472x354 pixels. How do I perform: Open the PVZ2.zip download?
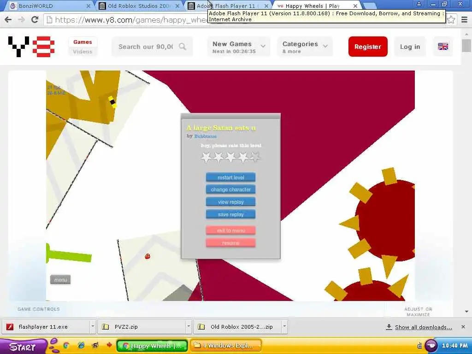142,327
